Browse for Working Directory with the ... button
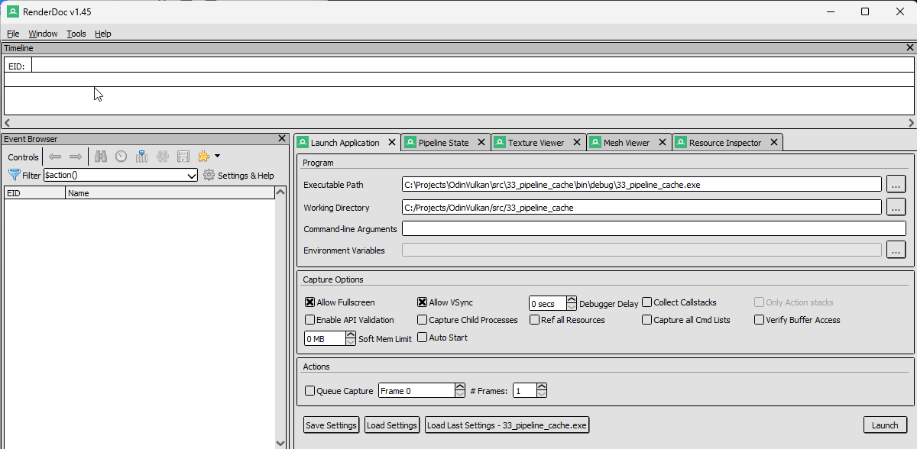The height and width of the screenshot is (449, 917). click(896, 207)
